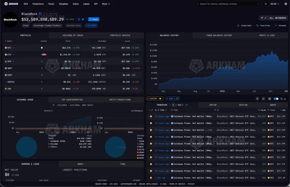Switch to Profit & Loss tab
Viewport: 290px width, 187px height.
pyautogui.click(x=267, y=35)
